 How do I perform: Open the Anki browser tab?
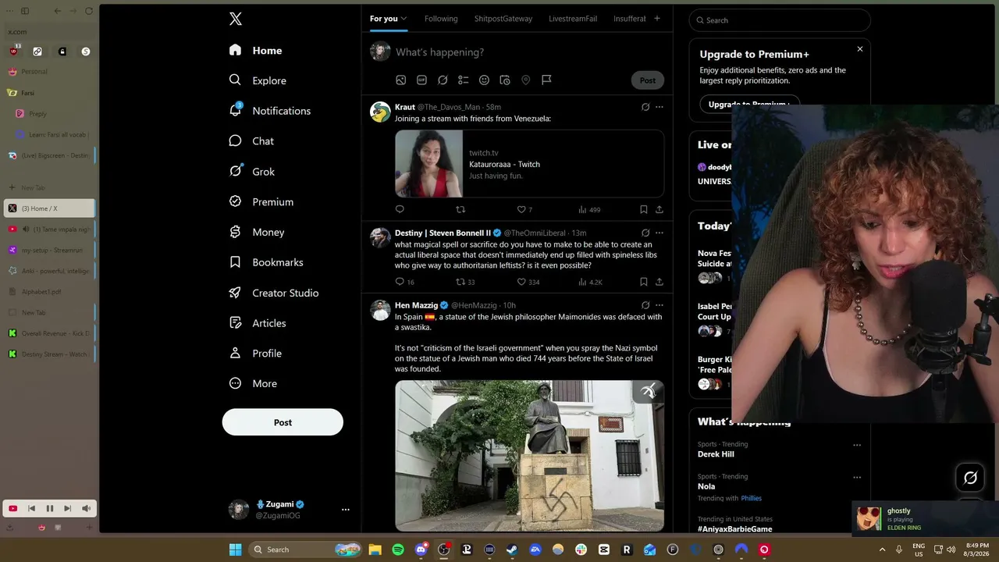click(50, 271)
